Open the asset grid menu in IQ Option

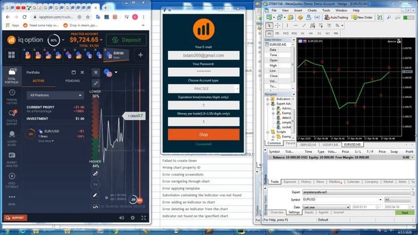point(12,55)
